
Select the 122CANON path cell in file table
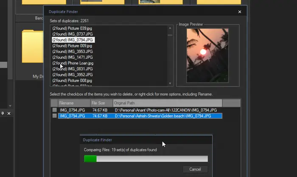[166, 110]
